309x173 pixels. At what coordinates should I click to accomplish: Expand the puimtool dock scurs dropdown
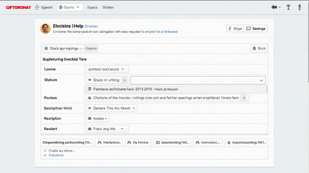point(107,69)
